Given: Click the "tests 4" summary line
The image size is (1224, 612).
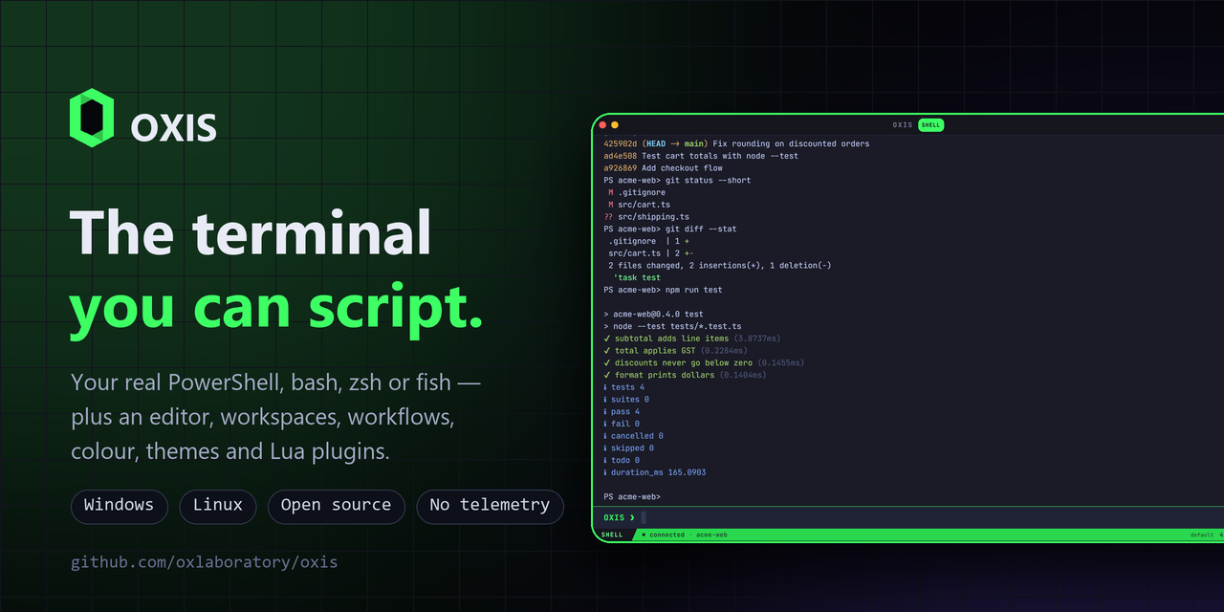Looking at the screenshot, I should click(624, 387).
